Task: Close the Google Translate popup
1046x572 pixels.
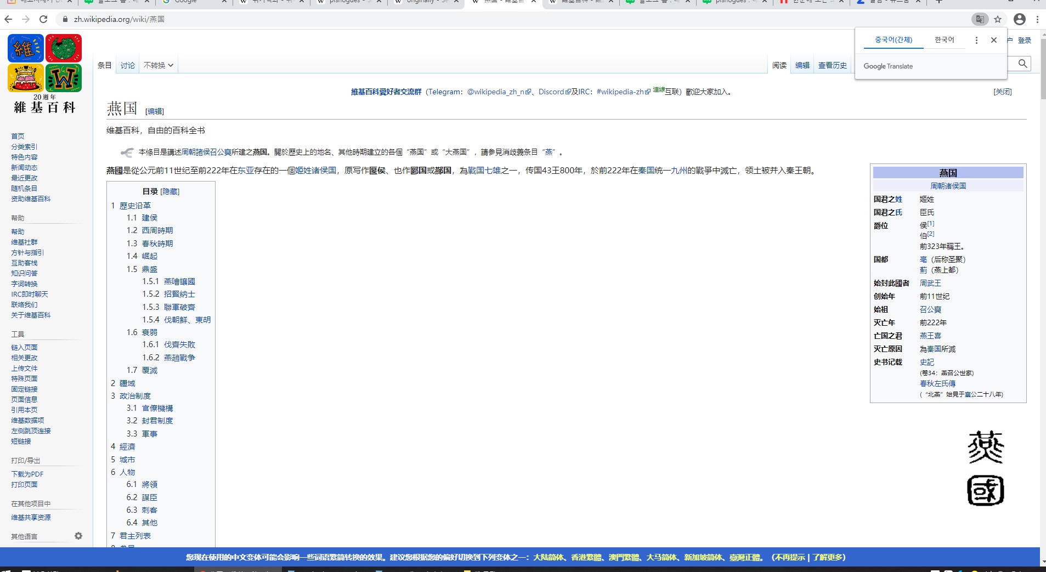Action: (x=994, y=40)
